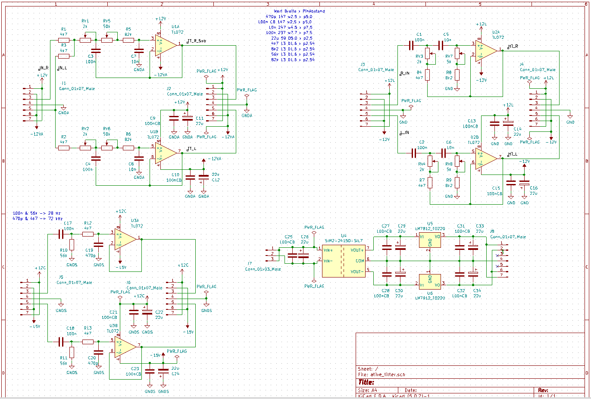Viewport: 591px width, 399px height.
Task: Select the J4 connector reference label
Action: (x=522, y=64)
